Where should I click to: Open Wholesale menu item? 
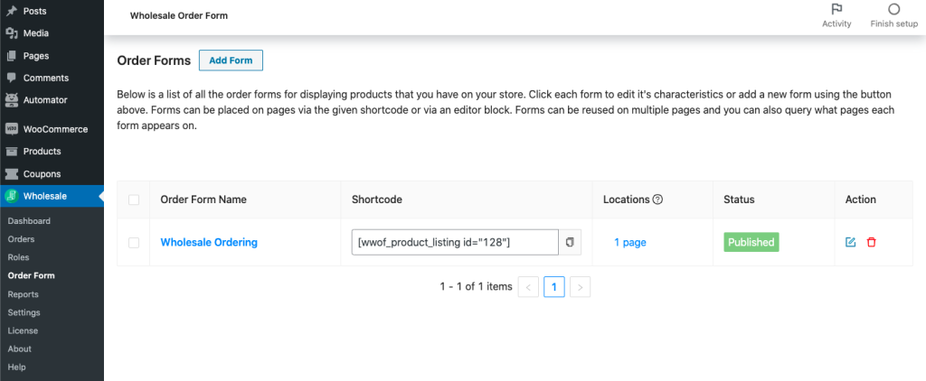[x=52, y=197]
